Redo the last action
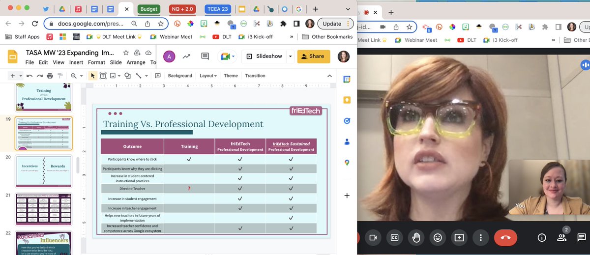The height and width of the screenshot is (255, 590). coord(39,76)
